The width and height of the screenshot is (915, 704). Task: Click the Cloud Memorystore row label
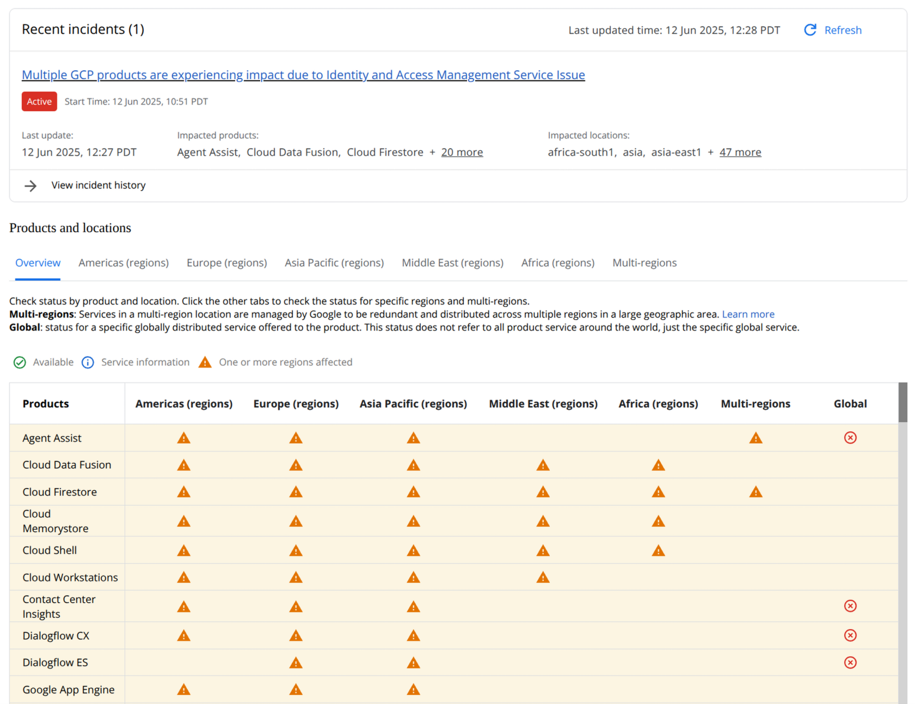56,521
